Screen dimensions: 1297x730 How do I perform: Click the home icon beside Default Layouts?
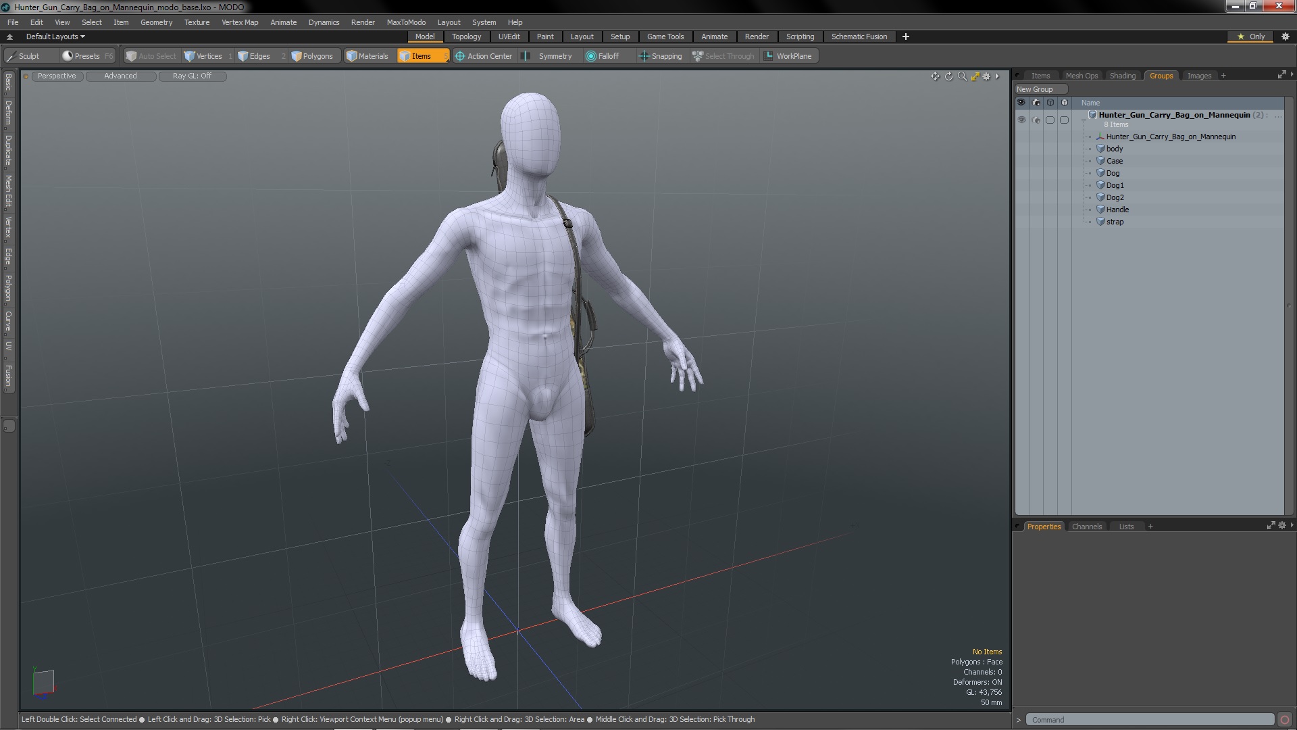click(x=9, y=36)
